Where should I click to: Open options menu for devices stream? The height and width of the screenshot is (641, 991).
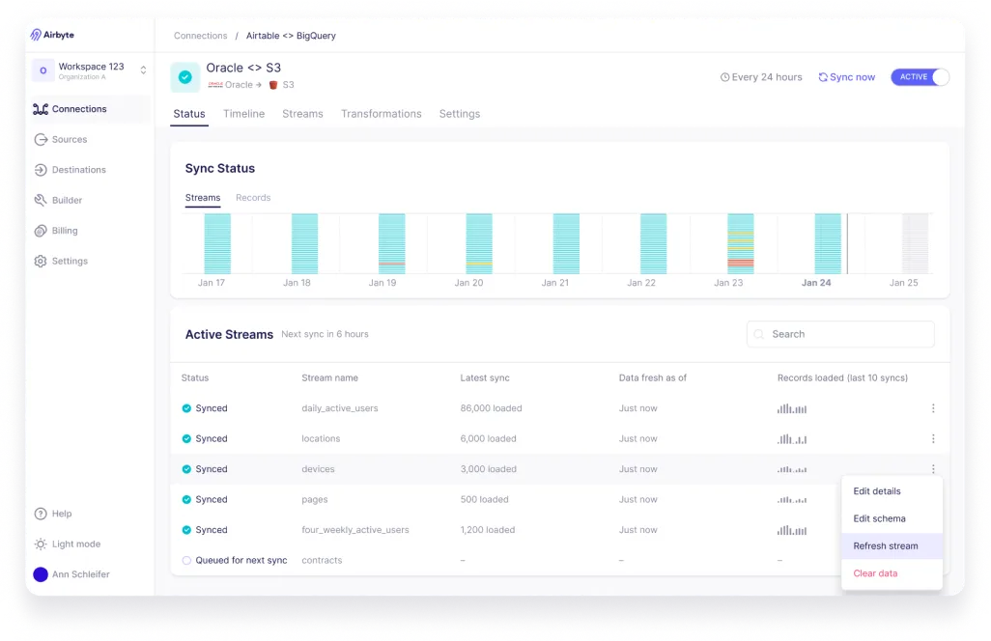[x=933, y=468]
